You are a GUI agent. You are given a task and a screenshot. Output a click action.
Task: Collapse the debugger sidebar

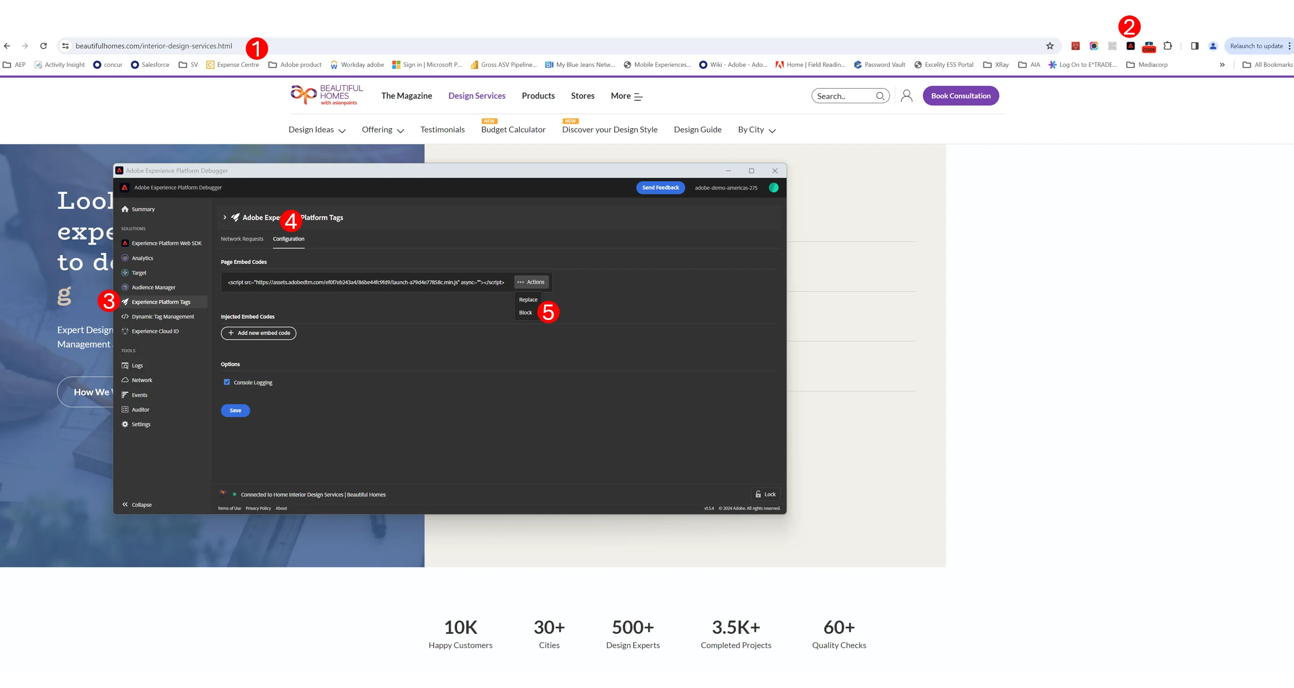click(x=136, y=505)
